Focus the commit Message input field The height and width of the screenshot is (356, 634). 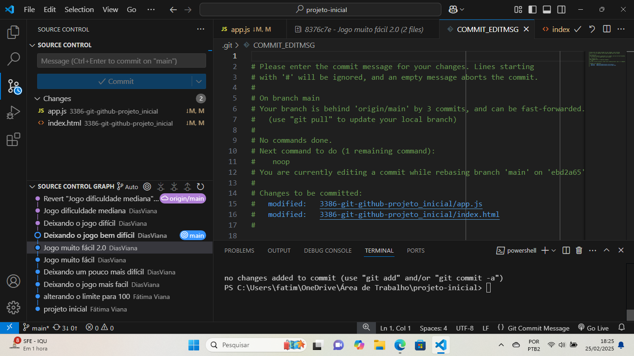(x=122, y=61)
